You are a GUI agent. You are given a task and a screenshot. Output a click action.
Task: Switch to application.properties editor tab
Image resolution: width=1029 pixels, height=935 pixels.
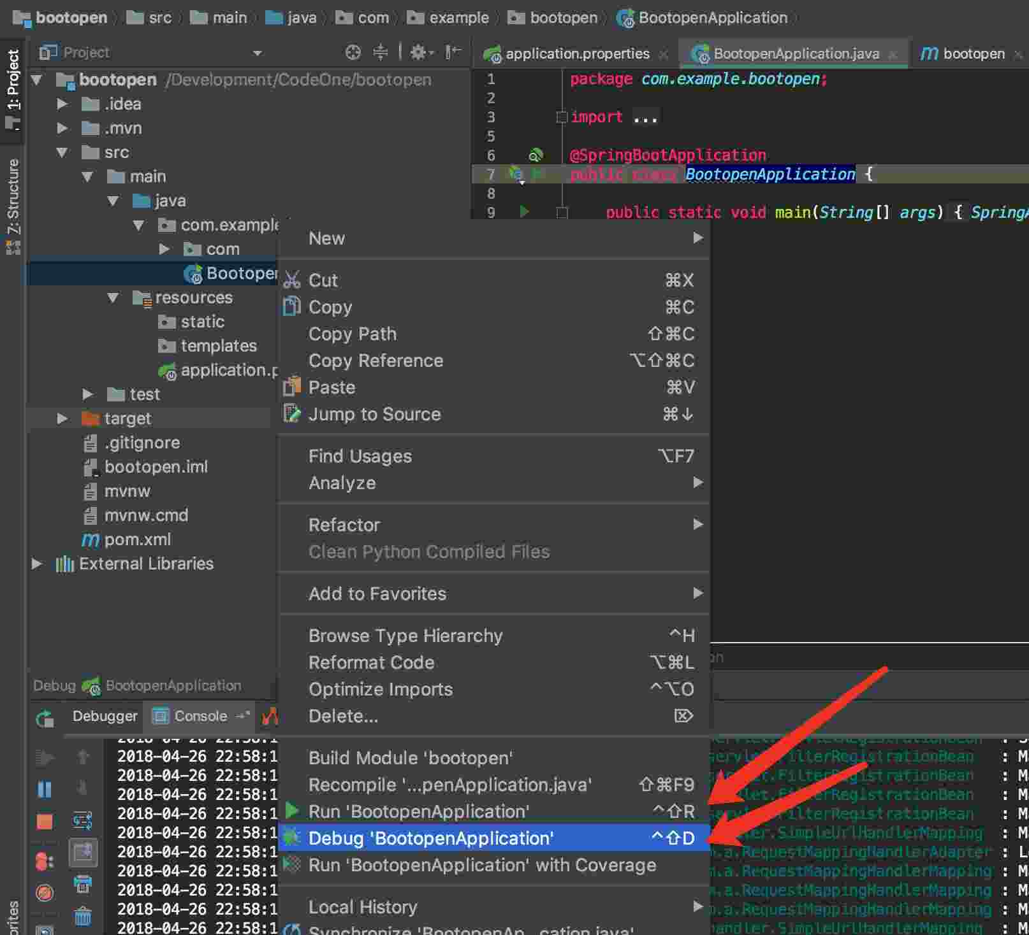click(x=577, y=54)
